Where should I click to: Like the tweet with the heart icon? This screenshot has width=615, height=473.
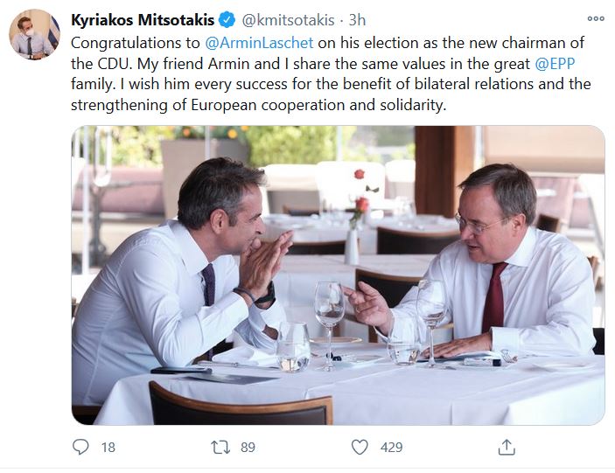point(360,447)
